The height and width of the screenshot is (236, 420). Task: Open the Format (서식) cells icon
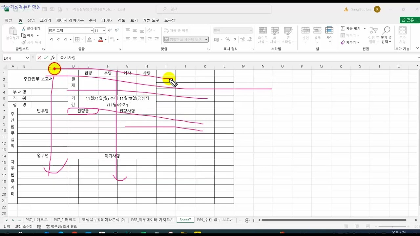(329, 30)
